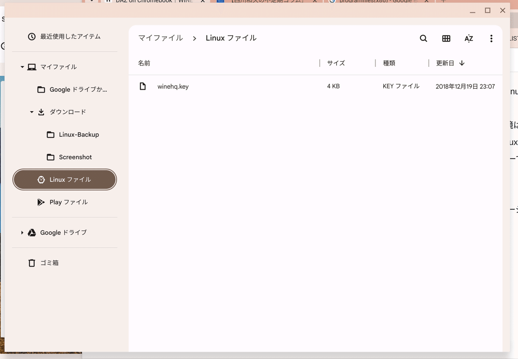Go to マイファイル breadcrumb

pyautogui.click(x=161, y=38)
